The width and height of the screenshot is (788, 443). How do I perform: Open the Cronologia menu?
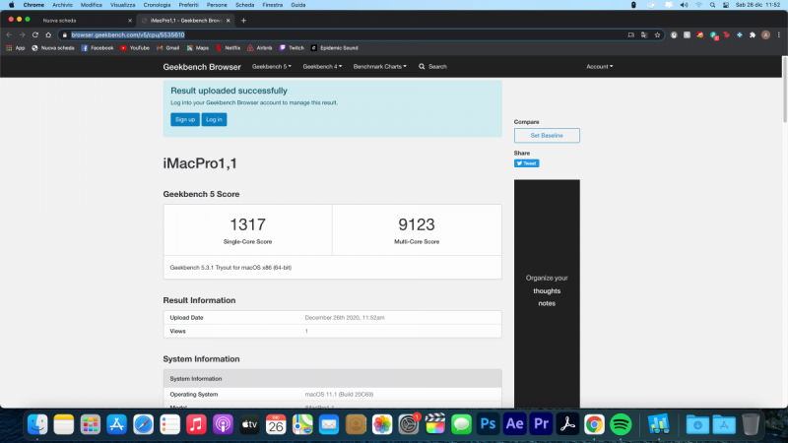tap(157, 5)
